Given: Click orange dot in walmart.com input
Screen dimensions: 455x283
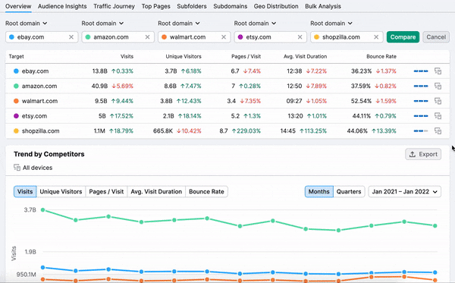Looking at the screenshot, I should pos(165,37).
